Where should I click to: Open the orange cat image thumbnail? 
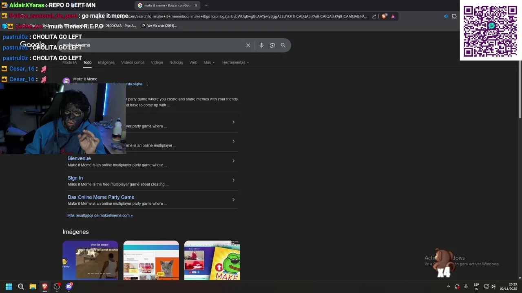tap(151, 260)
